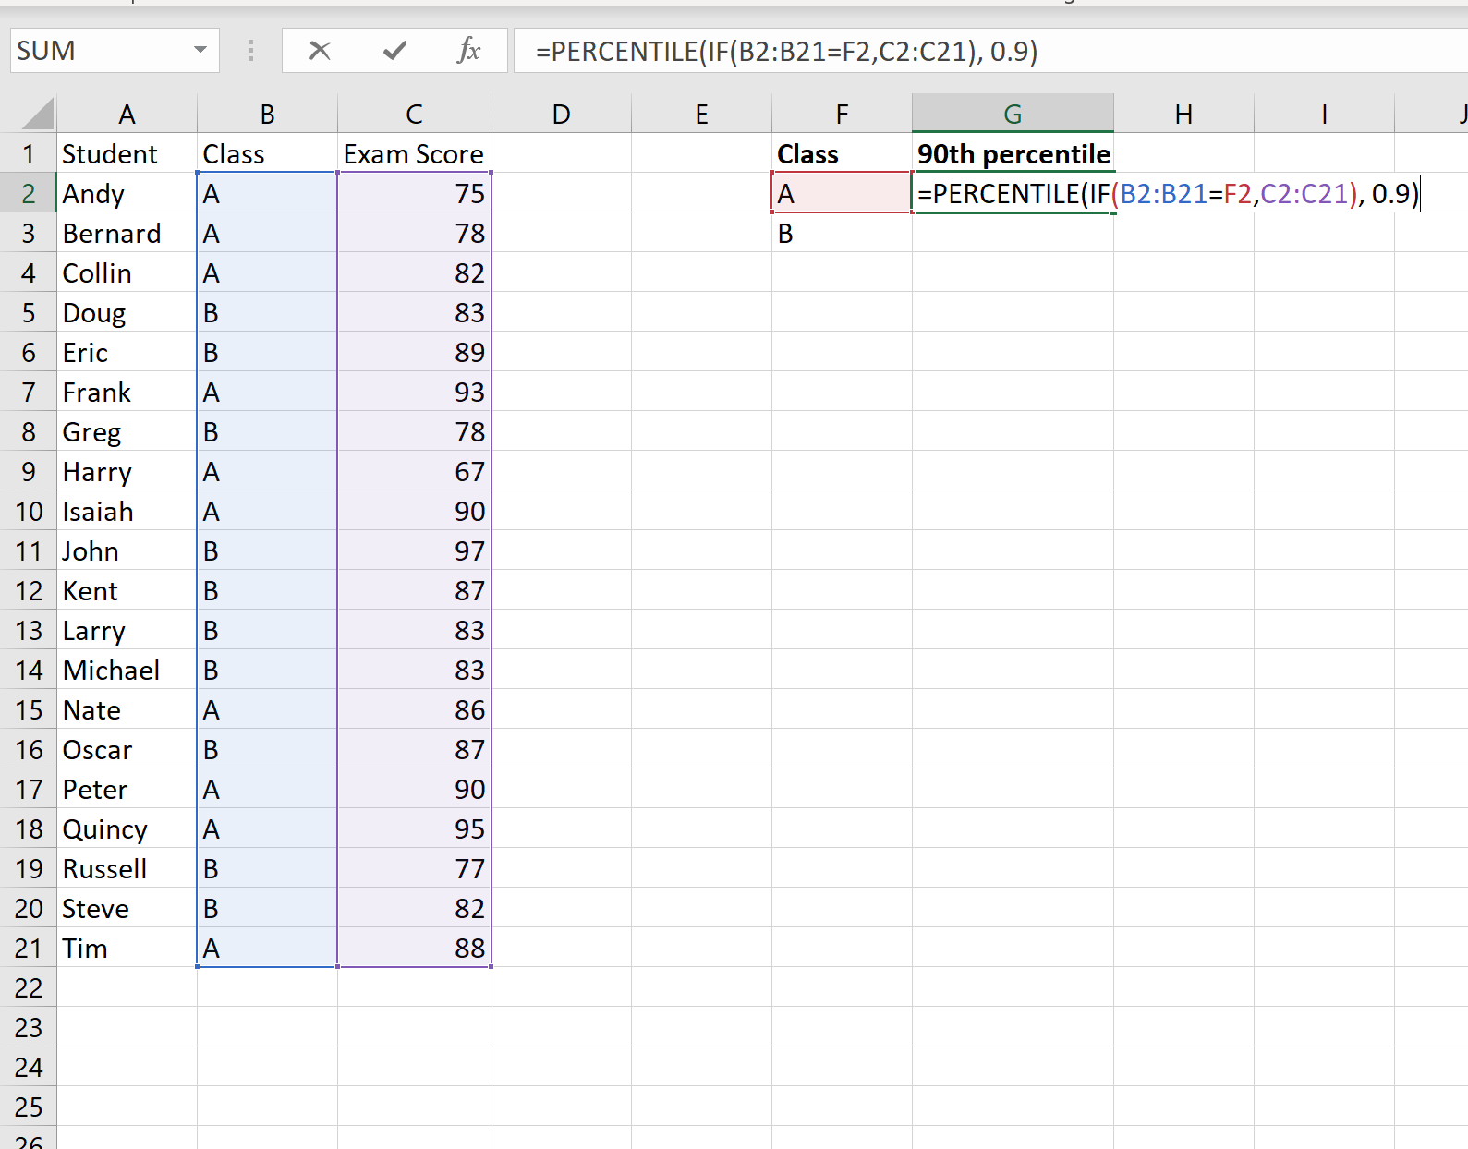Click the 'Class' header in column F
This screenshot has width=1468, height=1149.
tap(842, 153)
